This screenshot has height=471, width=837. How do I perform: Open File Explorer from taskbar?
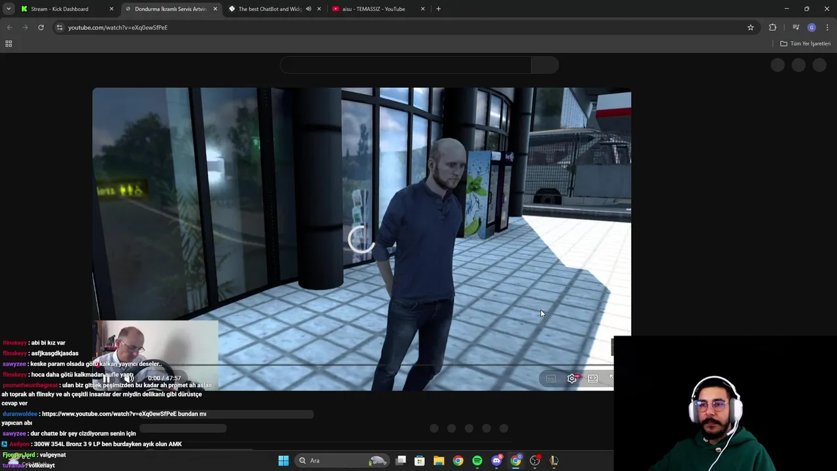439,461
